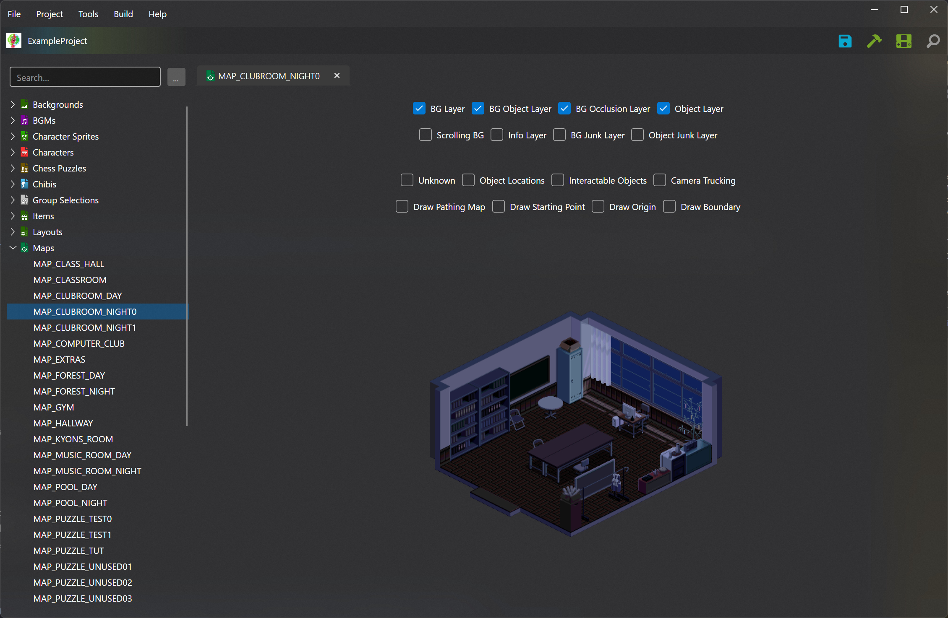The width and height of the screenshot is (948, 618).
Task: Open the Build menu
Action: tap(123, 14)
